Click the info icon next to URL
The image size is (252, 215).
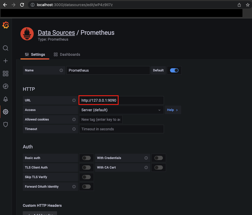74,100
